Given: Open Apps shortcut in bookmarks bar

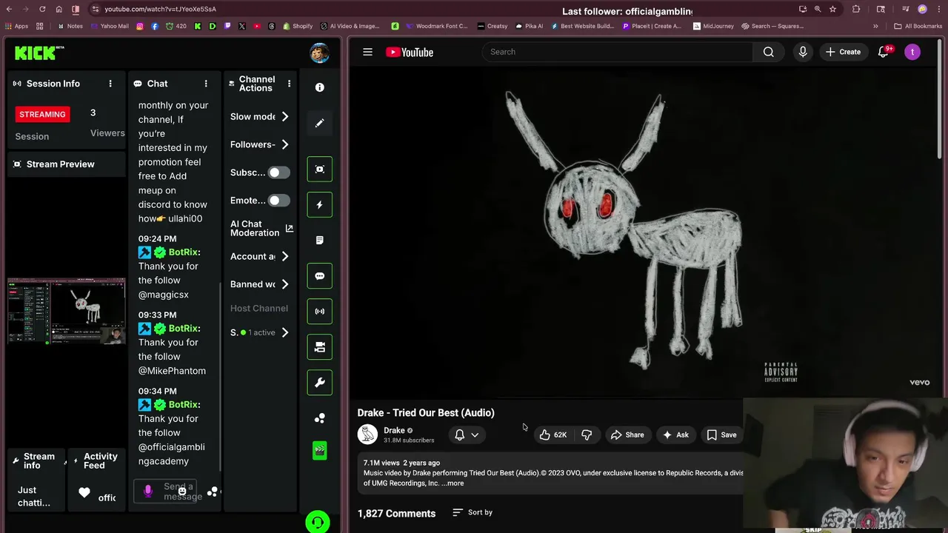Looking at the screenshot, I should click(16, 26).
